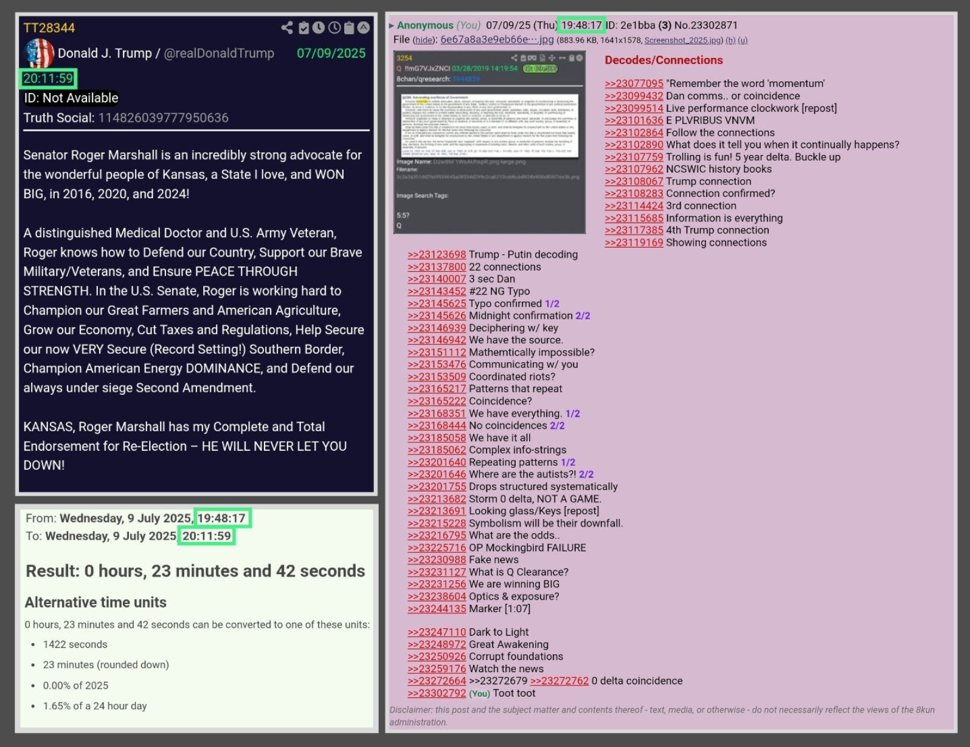This screenshot has width=970, height=747.
Task: Click the outlined clock icon on post TT28344
Action: tap(334, 27)
